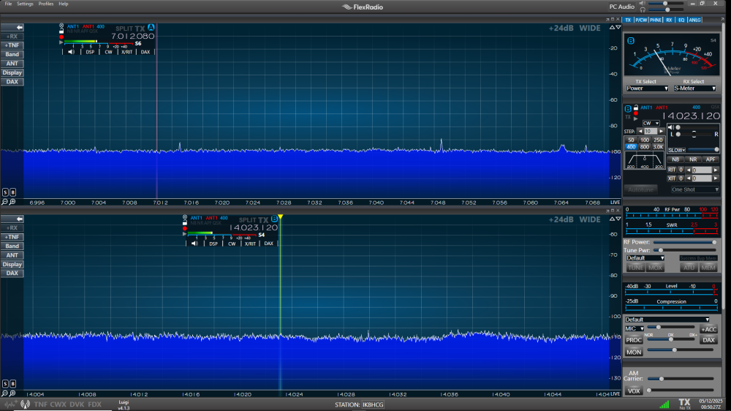
Task: Click the lock icon in slice B panel
Action: (x=636, y=108)
